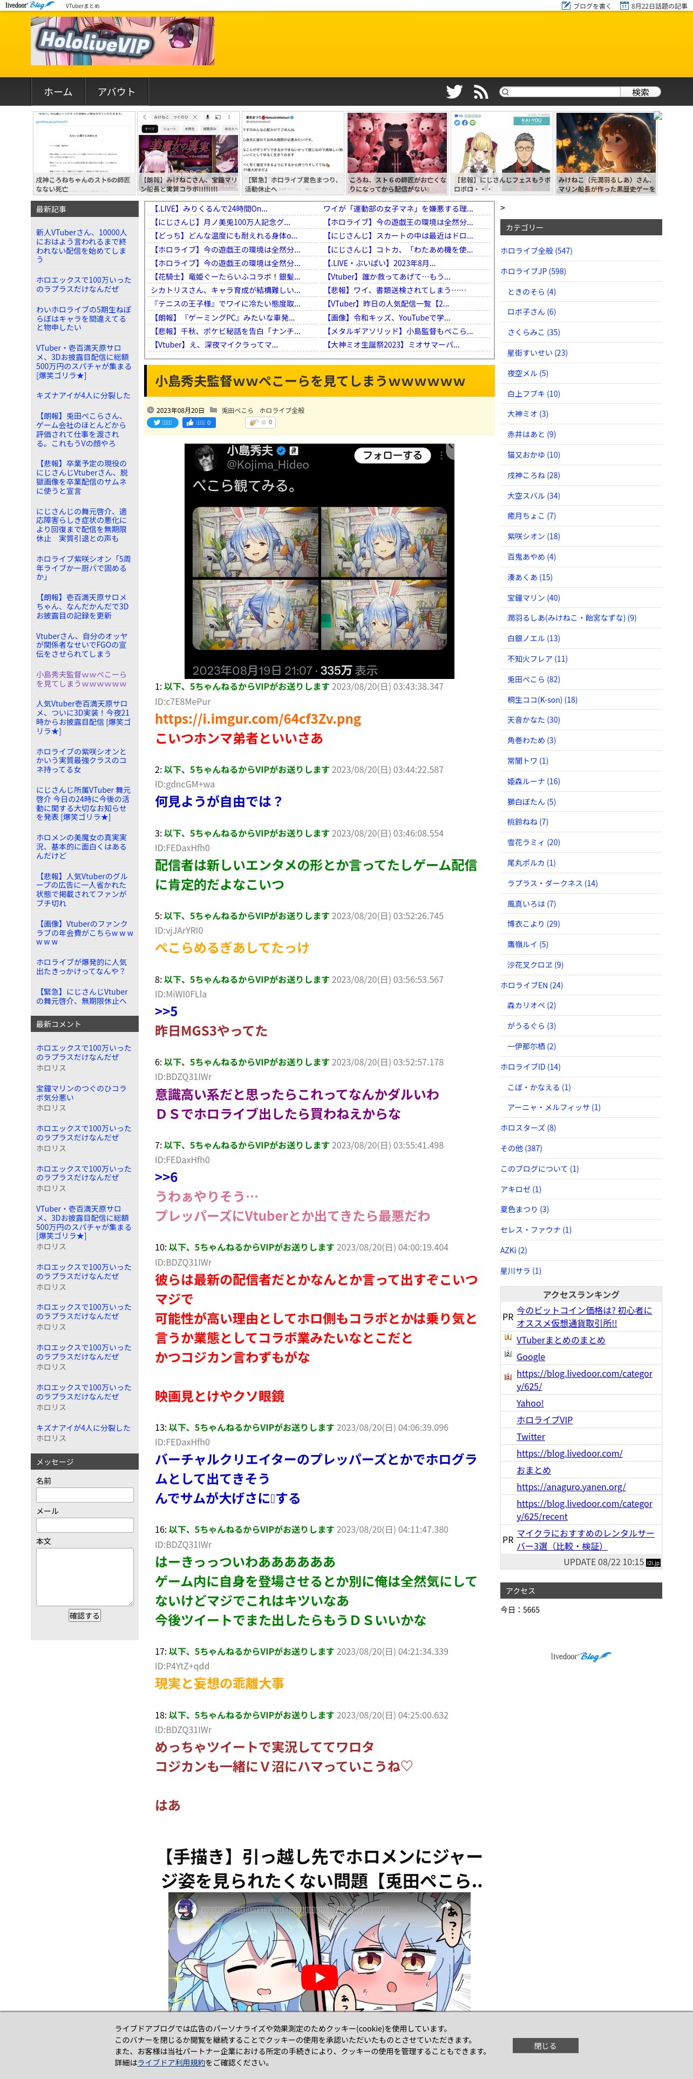Open the マイクラにおすすめのレンタルサーバー3選 PR link
The image size is (693, 2079).
pos(585,1540)
